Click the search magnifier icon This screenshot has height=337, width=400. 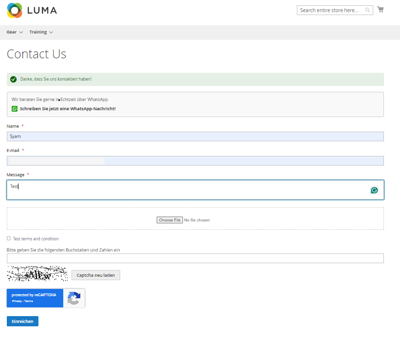click(x=368, y=10)
